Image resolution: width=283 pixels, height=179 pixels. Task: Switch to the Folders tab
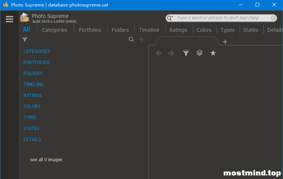click(x=120, y=30)
